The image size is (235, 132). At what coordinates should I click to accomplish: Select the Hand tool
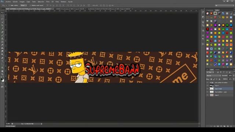[2, 71]
